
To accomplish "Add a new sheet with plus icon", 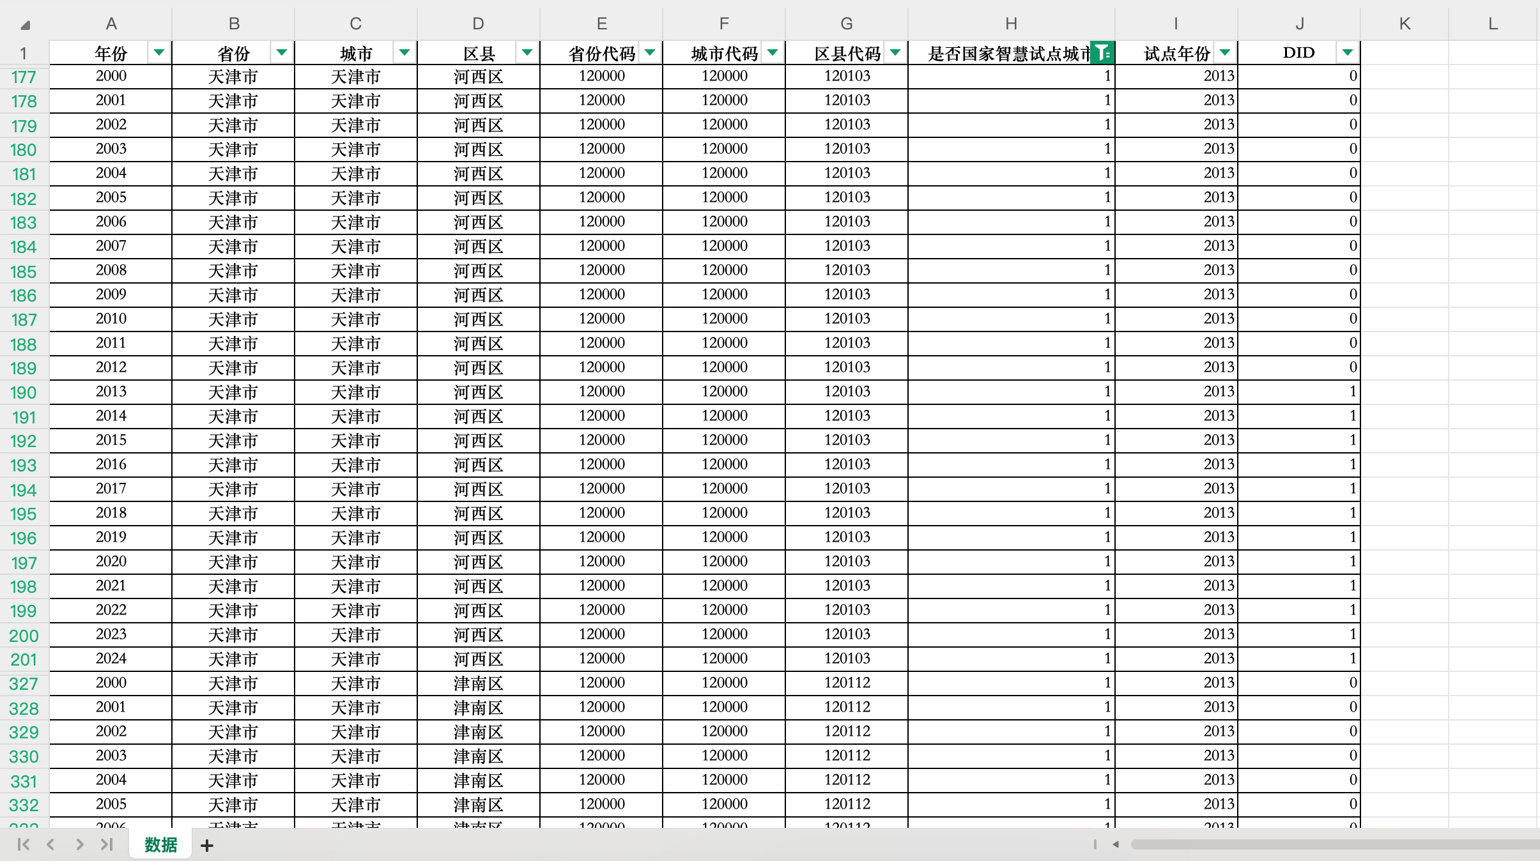I will click(x=206, y=846).
